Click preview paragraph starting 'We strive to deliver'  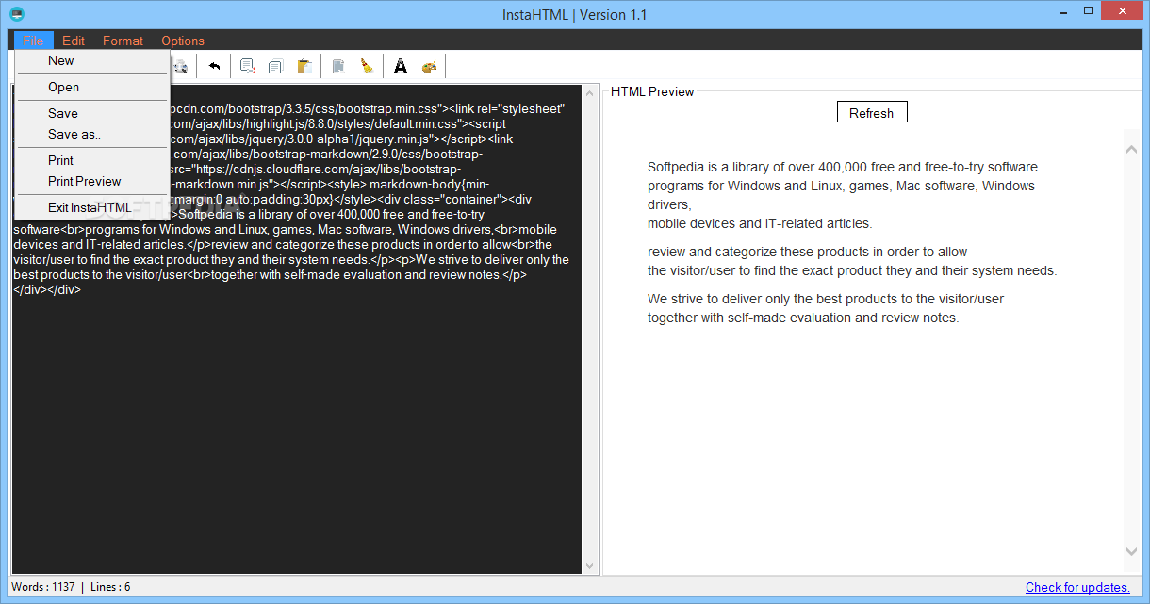click(826, 308)
